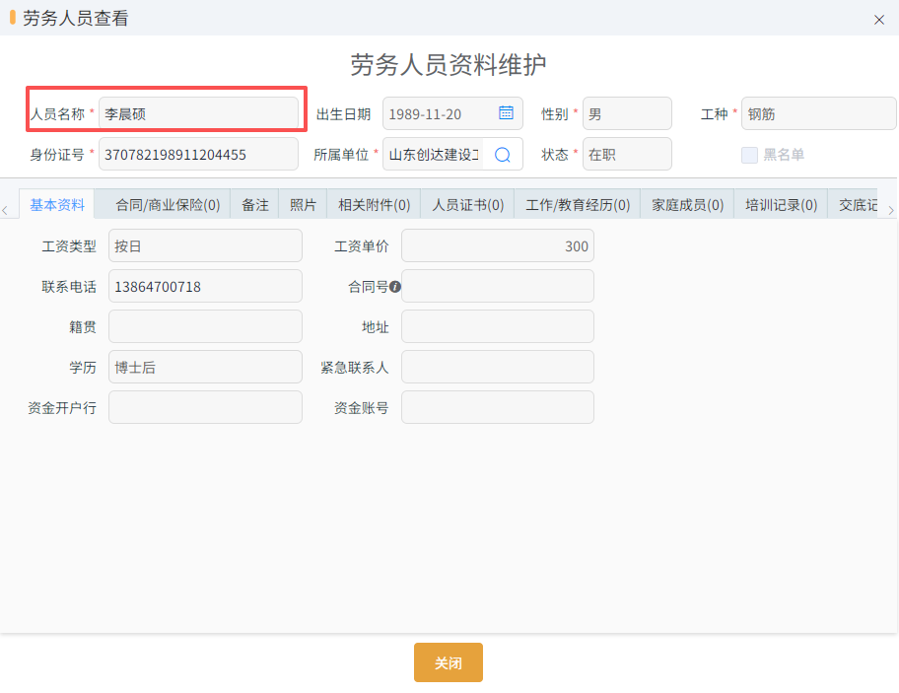The height and width of the screenshot is (693, 899).
Task: Open the 家庭成员(0) tab
Action: 687,205
